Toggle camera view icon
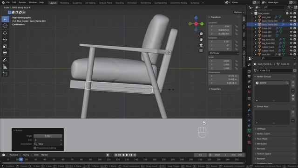Viewport: 298px width, 168px height. pos(201,45)
